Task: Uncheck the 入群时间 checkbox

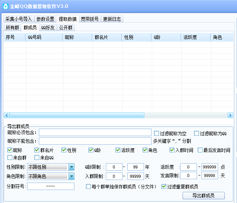Action: pyautogui.click(x=172, y=150)
